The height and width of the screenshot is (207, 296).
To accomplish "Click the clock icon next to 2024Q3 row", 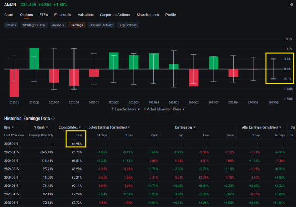I will click(18, 169).
